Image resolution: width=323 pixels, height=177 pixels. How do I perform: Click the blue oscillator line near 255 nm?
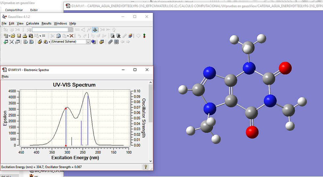pos(81,133)
